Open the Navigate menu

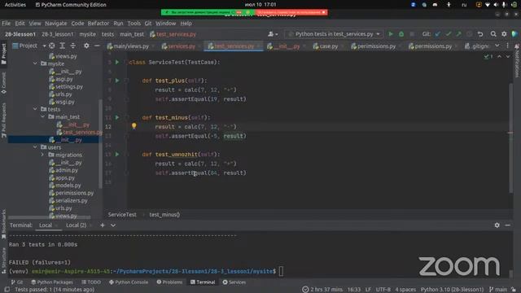tap(56, 24)
